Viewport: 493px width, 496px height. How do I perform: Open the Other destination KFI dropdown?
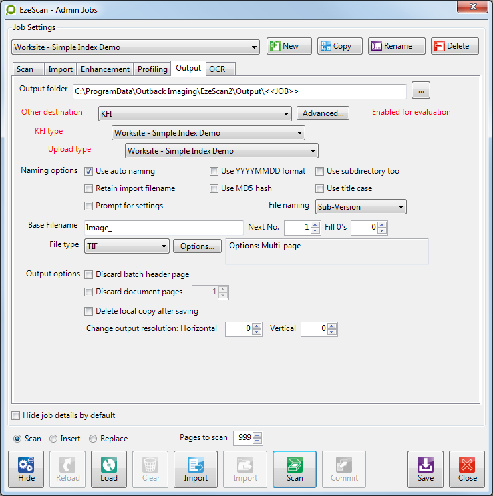tap(194, 114)
